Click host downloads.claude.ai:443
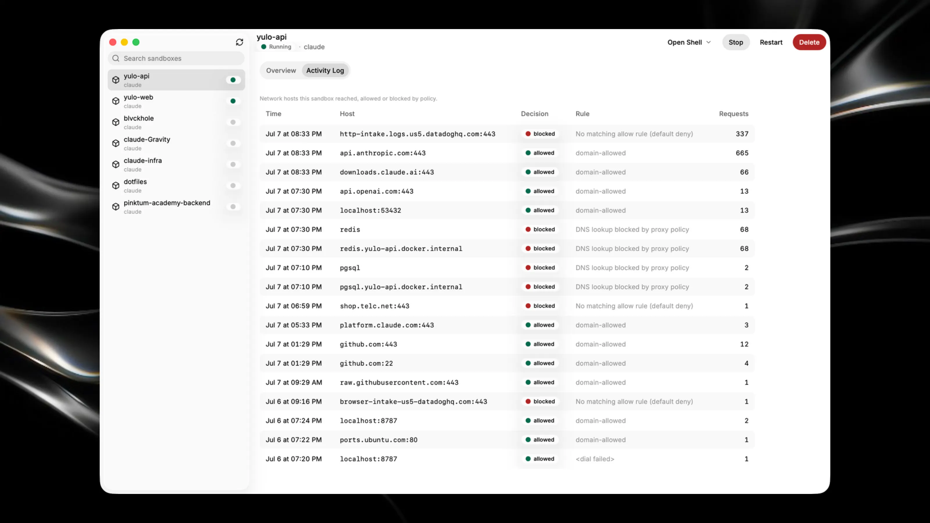Screen dimensions: 930x523 [x=387, y=172]
